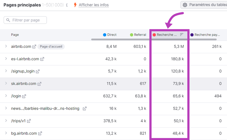Select the 378,5 k Direct value
Image resolution: width=227 pixels, height=140 pixels.
[110, 121]
